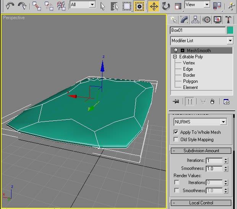The height and width of the screenshot is (209, 237).
Task: Click the Pin Stack icon
Action: point(176,101)
